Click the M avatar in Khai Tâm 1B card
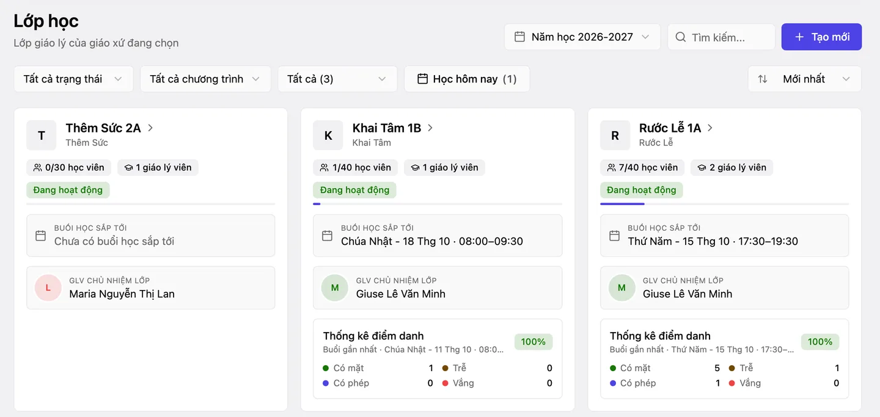The height and width of the screenshot is (417, 880). tap(335, 288)
